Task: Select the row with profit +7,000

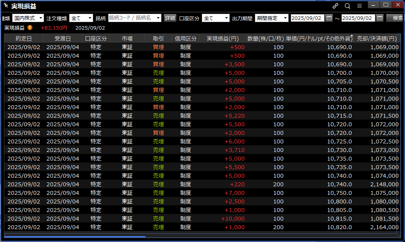Action: click(x=201, y=193)
